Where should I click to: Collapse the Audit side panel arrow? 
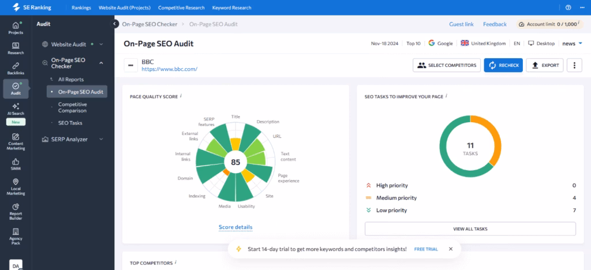(114, 24)
